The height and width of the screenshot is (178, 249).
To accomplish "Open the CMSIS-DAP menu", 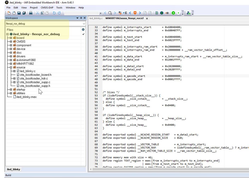I will (x=47, y=8).
